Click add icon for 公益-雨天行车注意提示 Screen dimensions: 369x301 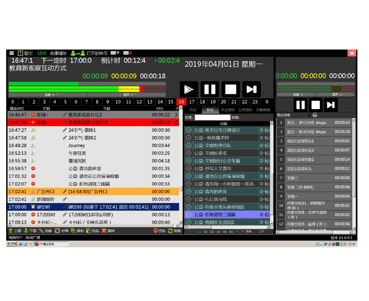[x=188, y=130]
